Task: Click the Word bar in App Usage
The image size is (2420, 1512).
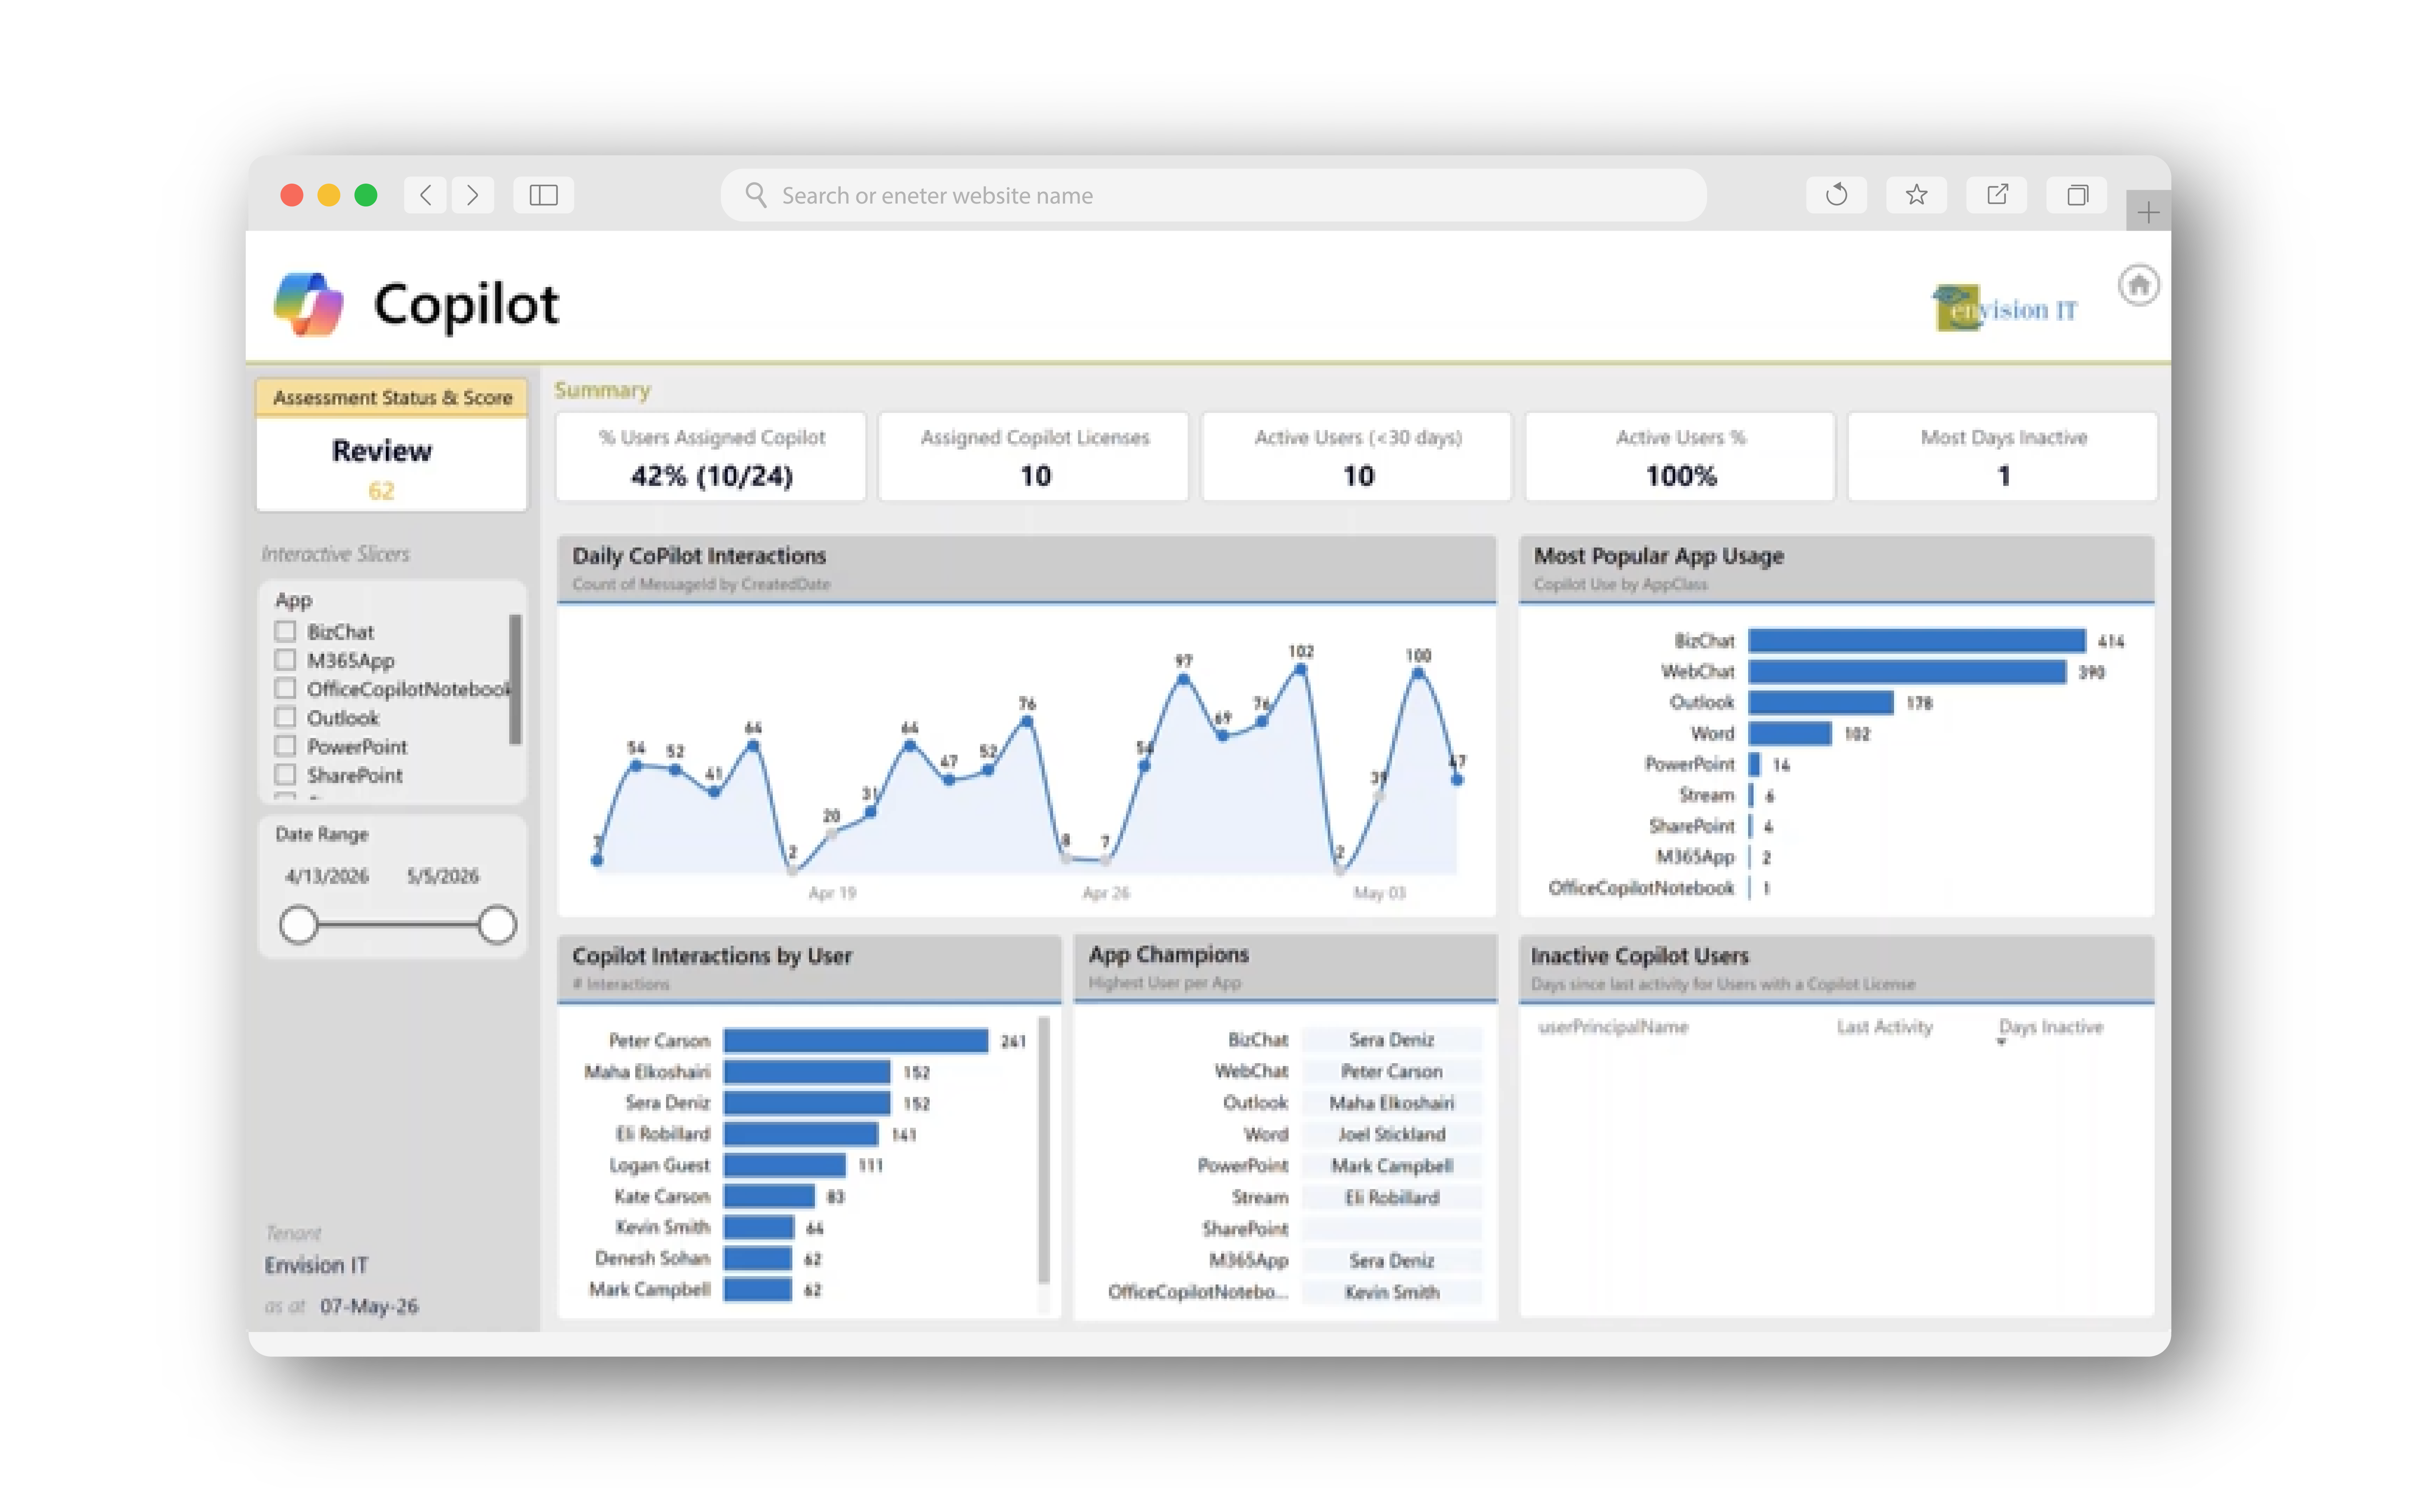Action: click(x=1790, y=734)
